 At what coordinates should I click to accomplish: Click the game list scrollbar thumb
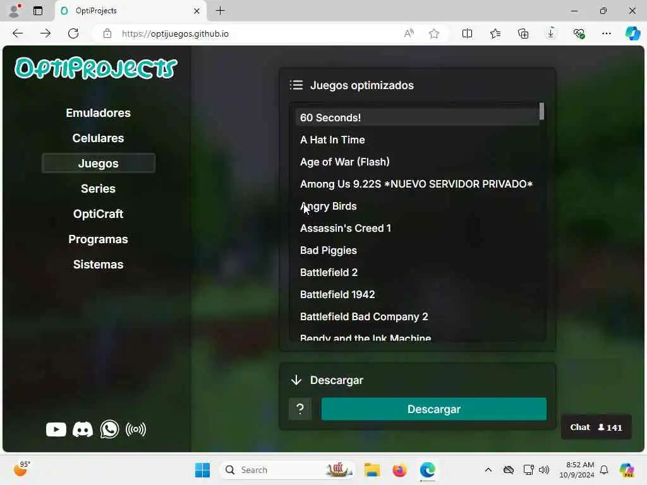coord(541,111)
